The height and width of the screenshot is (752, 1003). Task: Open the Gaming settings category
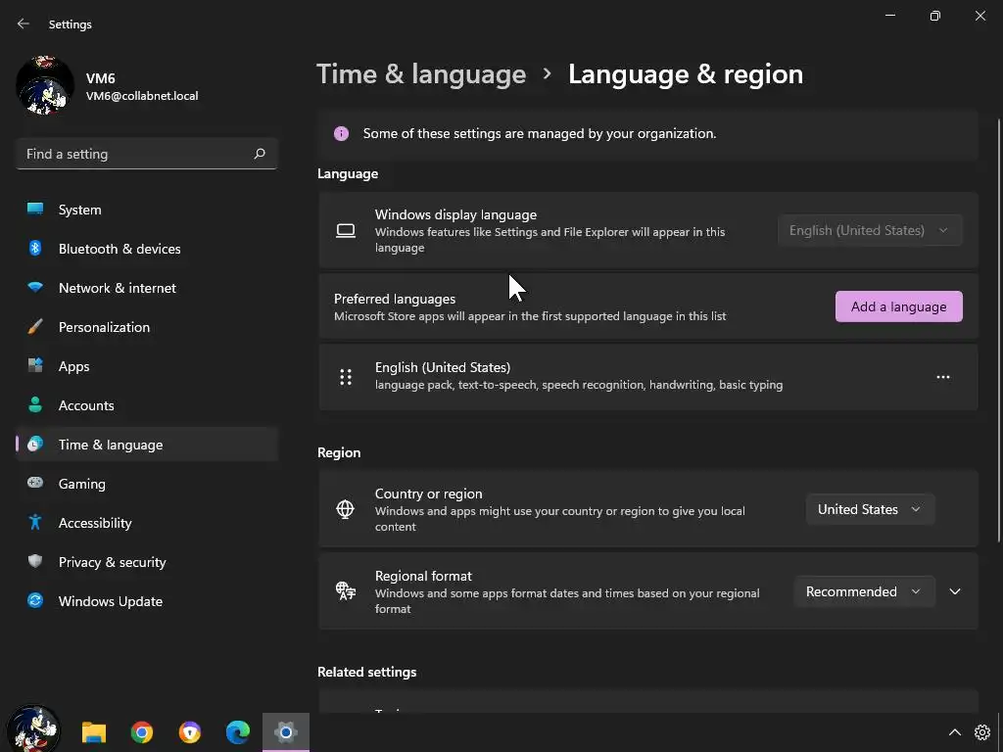point(147,484)
